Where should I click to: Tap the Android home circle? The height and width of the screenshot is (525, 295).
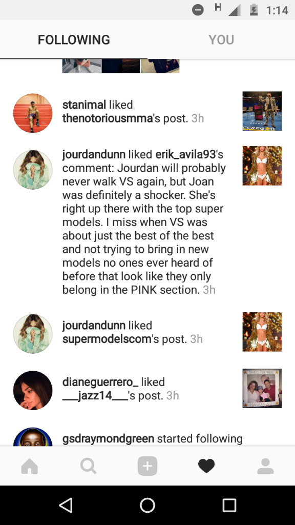(147, 505)
